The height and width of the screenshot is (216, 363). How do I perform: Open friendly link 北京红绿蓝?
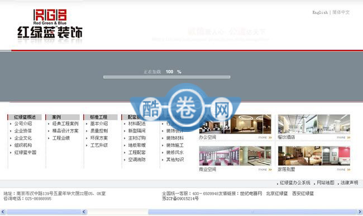[277, 194]
